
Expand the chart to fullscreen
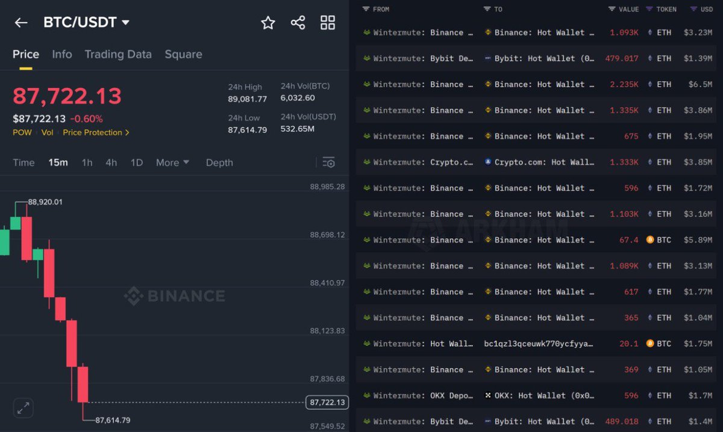click(23, 409)
